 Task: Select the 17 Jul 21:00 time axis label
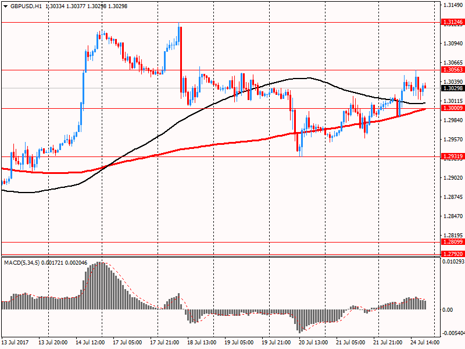pyautogui.click(x=164, y=343)
